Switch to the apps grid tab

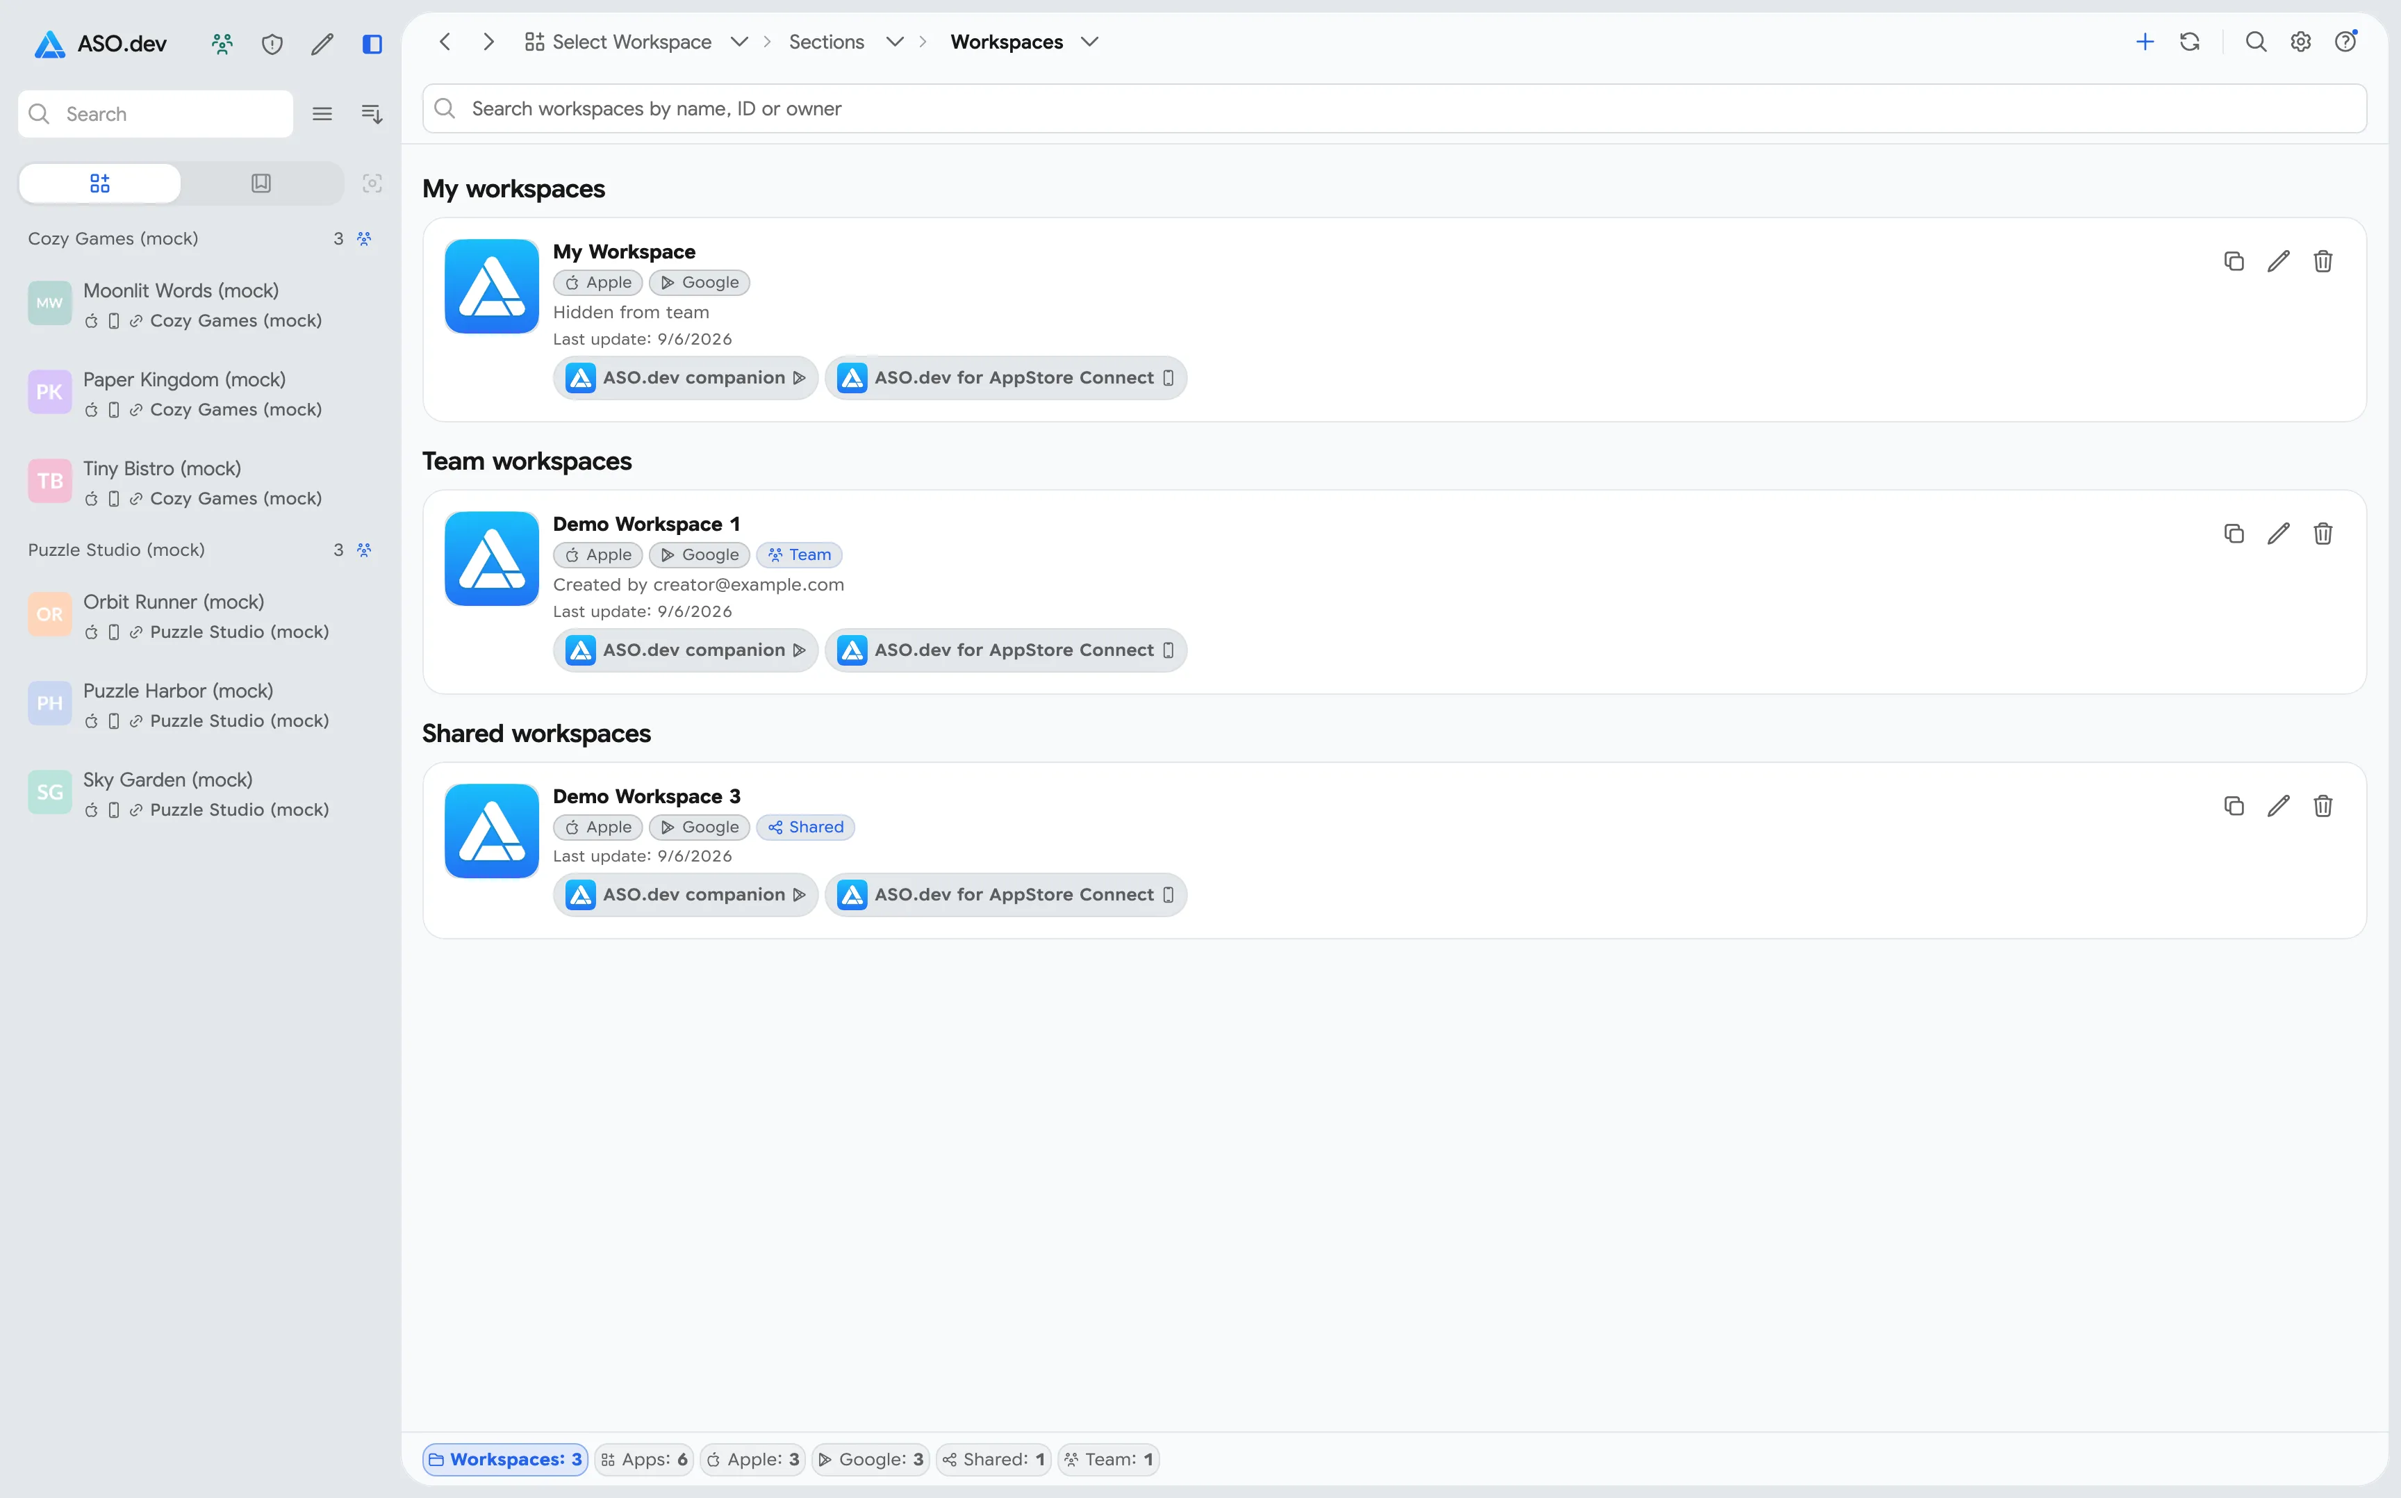click(100, 183)
